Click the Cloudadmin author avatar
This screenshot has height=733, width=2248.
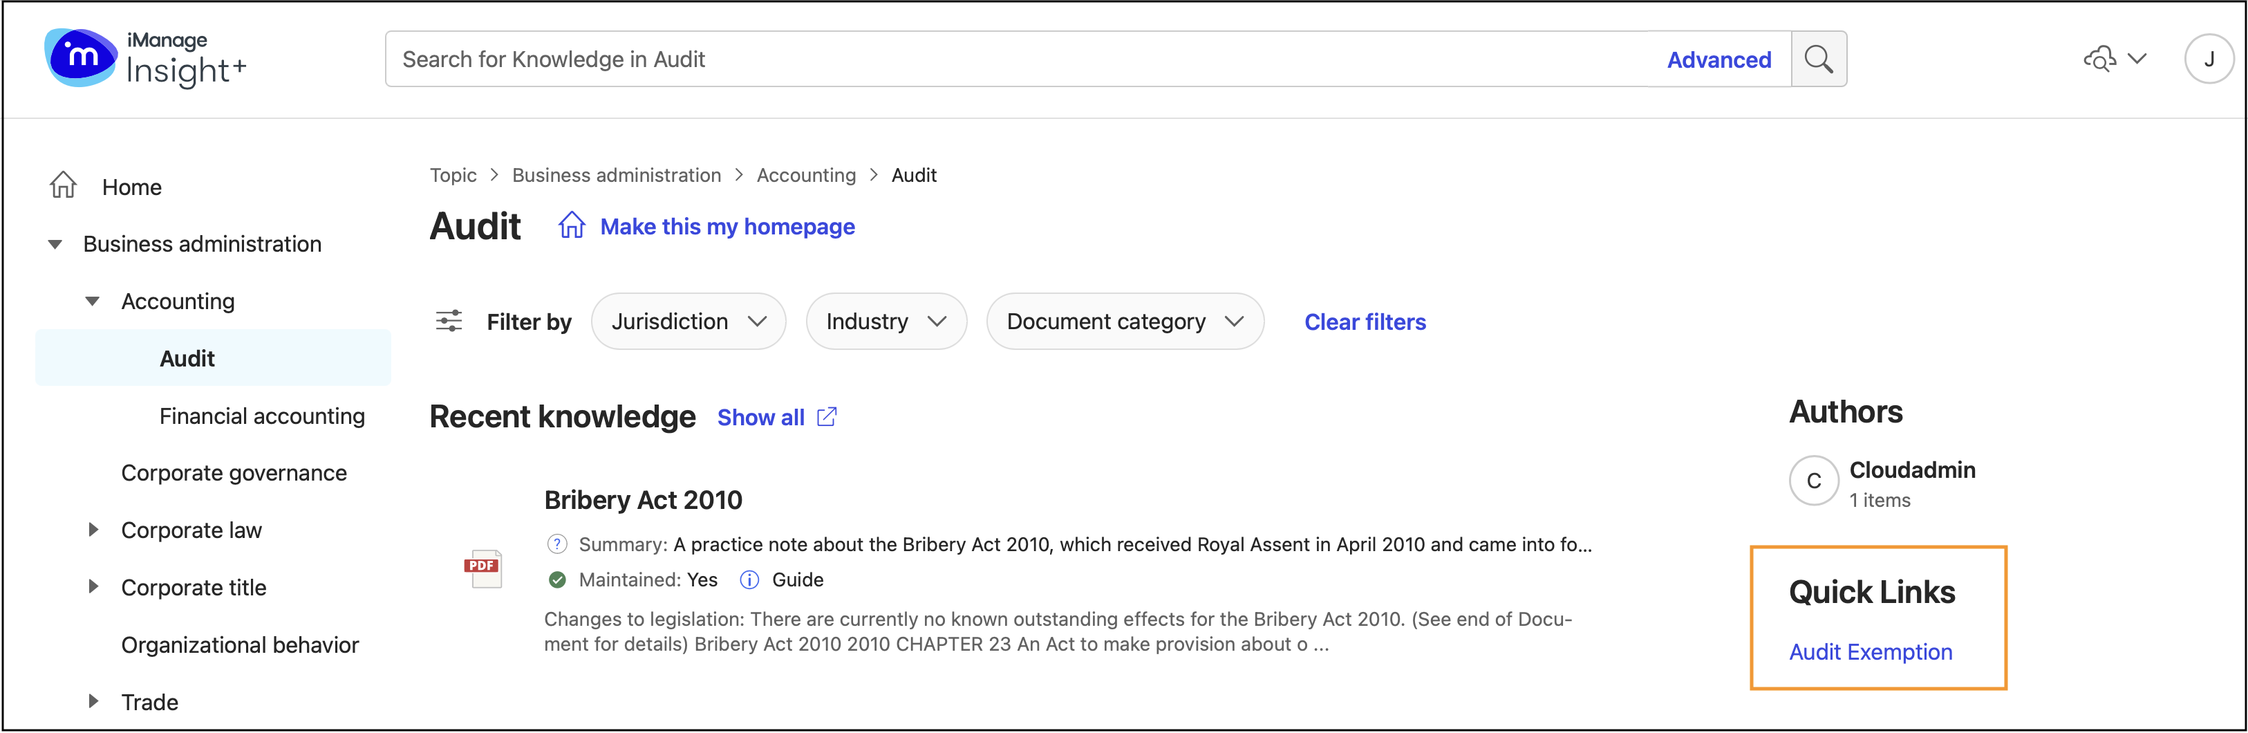pyautogui.click(x=1813, y=481)
